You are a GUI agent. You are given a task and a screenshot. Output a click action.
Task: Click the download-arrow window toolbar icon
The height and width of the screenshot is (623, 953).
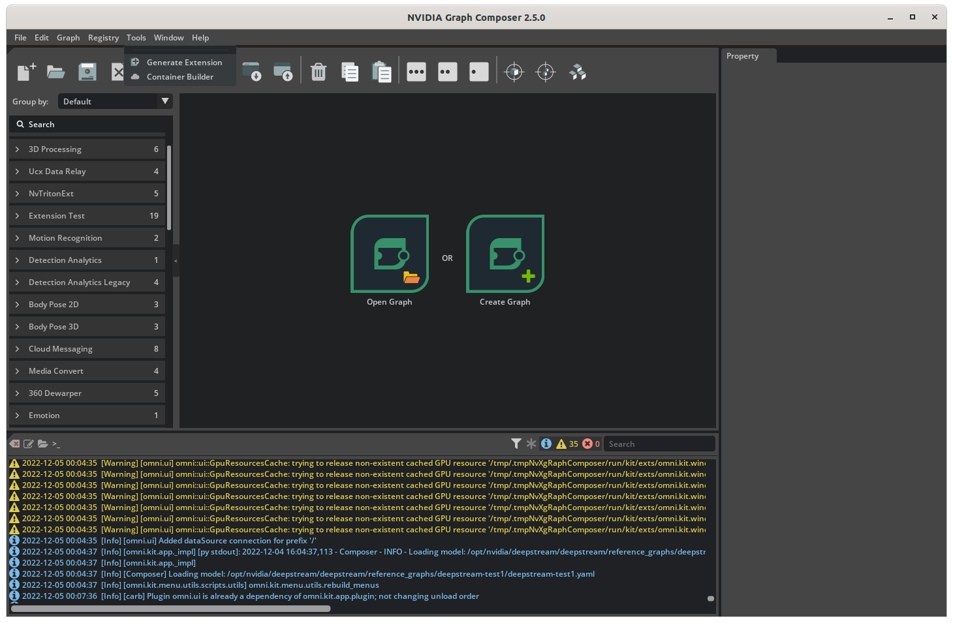pyautogui.click(x=251, y=72)
